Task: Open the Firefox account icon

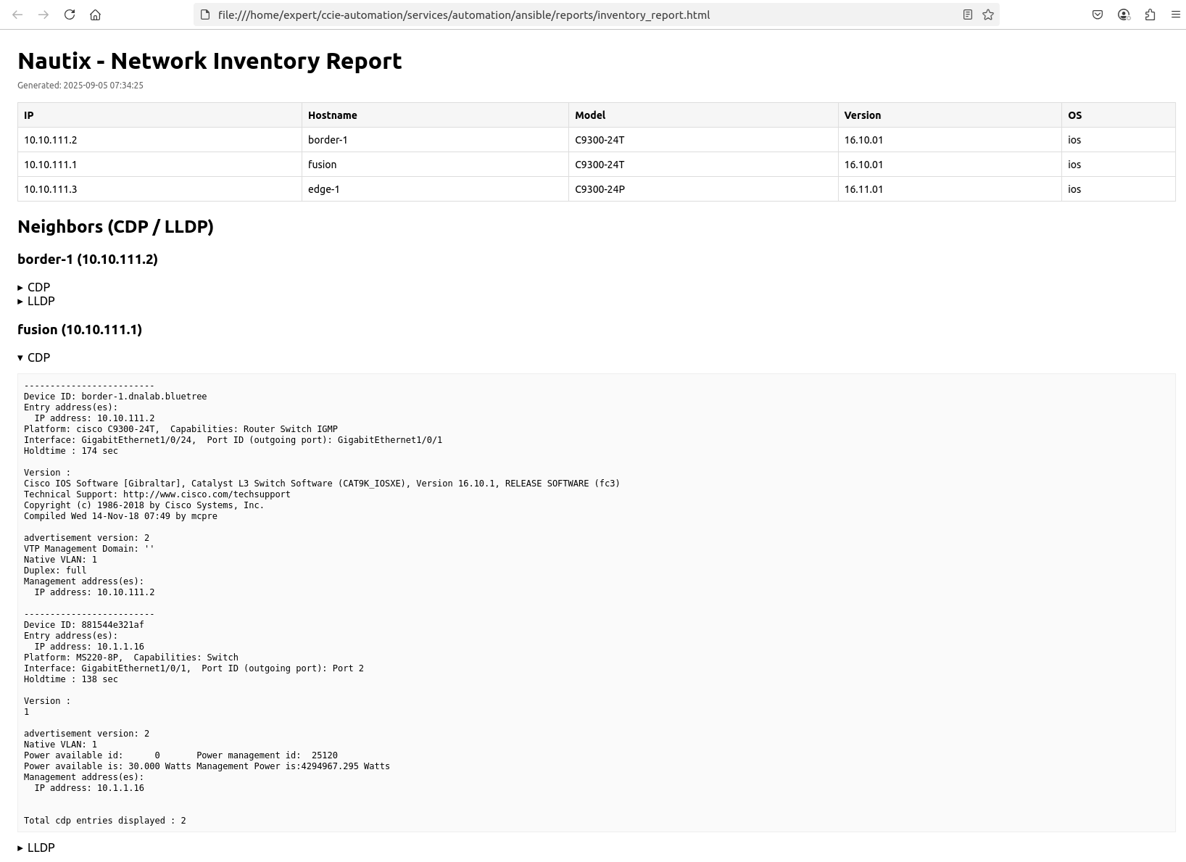Action: pos(1124,14)
